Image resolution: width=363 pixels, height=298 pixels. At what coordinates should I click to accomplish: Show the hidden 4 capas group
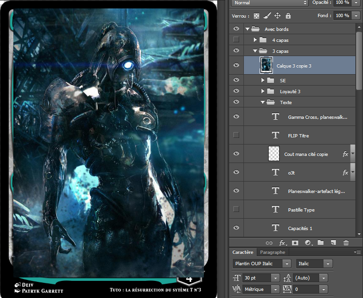236,40
